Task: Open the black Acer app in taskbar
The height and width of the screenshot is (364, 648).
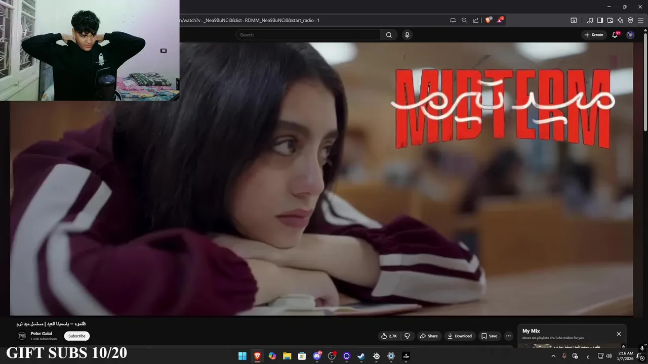Action: pos(406,356)
